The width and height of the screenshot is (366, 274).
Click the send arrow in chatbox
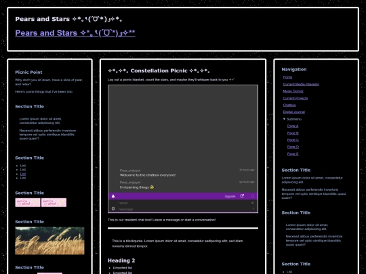coord(253,209)
